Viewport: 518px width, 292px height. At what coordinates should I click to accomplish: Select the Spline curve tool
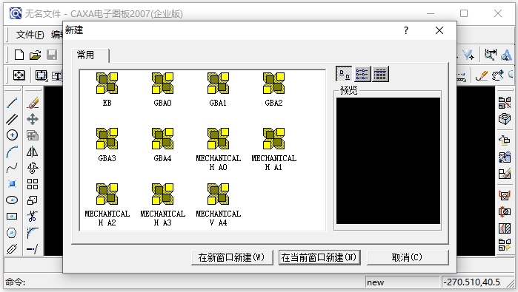12,168
